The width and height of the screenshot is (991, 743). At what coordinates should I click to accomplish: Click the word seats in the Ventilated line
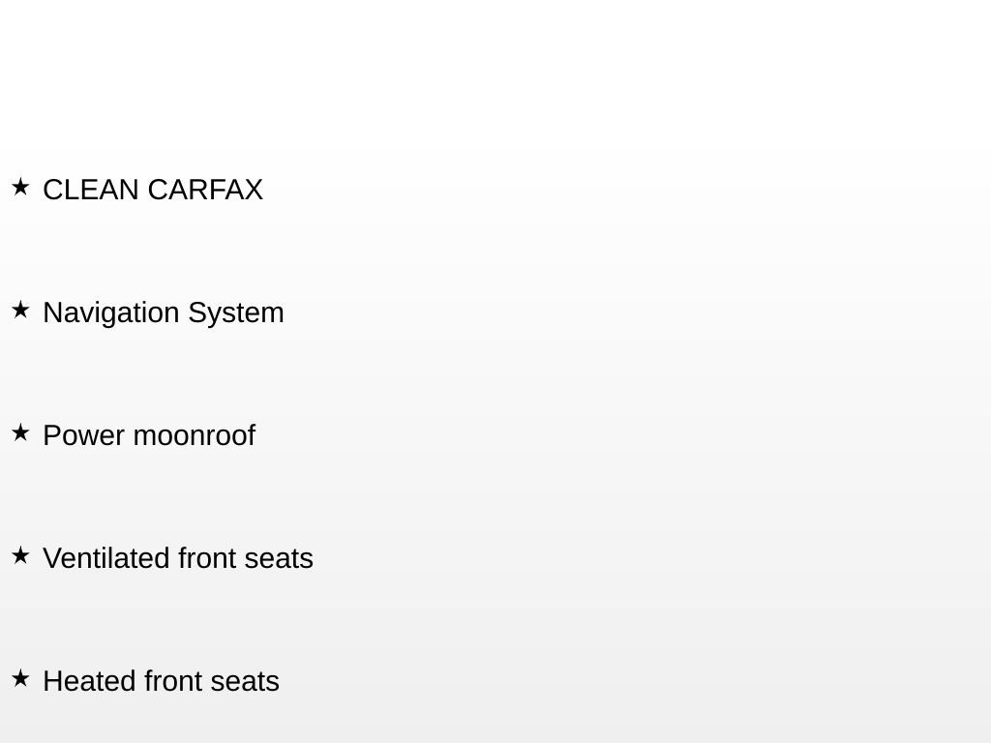pos(279,558)
